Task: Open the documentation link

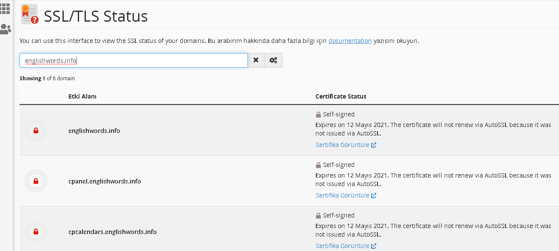Action: pyautogui.click(x=350, y=41)
